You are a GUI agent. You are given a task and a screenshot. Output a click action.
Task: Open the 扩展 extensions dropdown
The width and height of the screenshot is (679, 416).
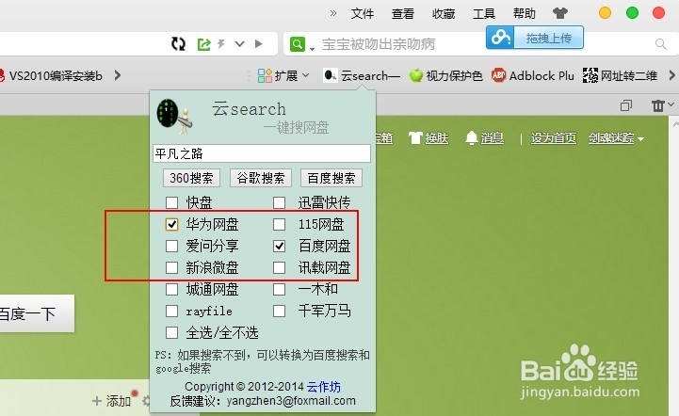click(283, 75)
